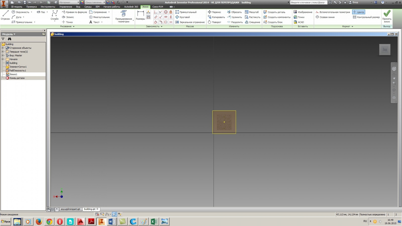Expand the Рисование panel dropdown
The image size is (402, 226).
67,26
